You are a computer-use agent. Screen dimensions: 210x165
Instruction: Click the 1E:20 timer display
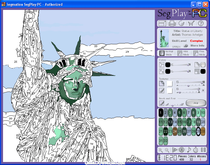click(170, 158)
